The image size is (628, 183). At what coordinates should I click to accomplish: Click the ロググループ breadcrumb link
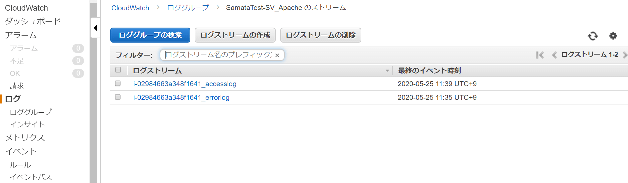(188, 8)
